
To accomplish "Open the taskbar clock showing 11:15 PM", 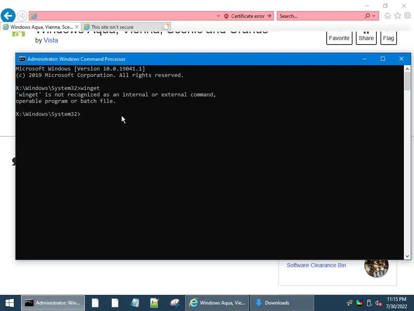I will (x=396, y=303).
